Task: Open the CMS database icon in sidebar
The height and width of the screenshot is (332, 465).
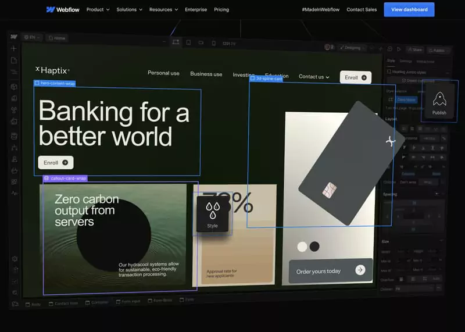Action: tap(14, 136)
